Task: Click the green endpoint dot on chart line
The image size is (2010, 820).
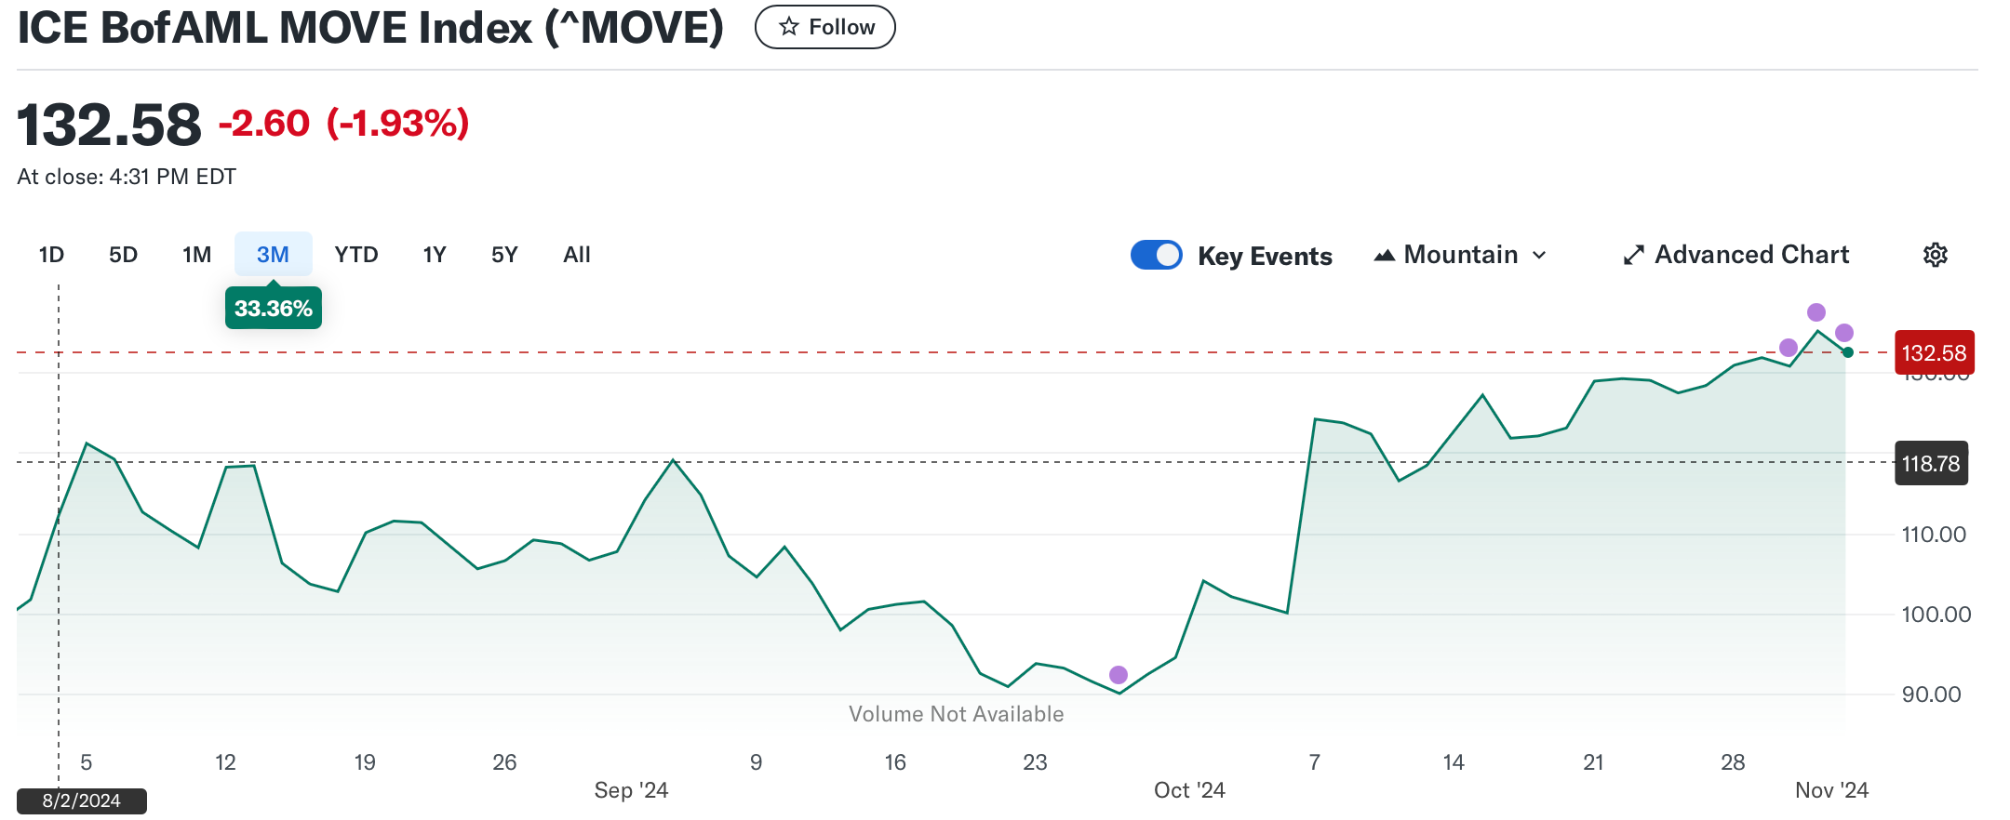Action: click(1848, 352)
